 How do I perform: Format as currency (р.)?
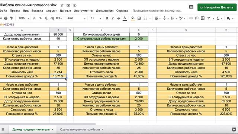tap(35, 18)
